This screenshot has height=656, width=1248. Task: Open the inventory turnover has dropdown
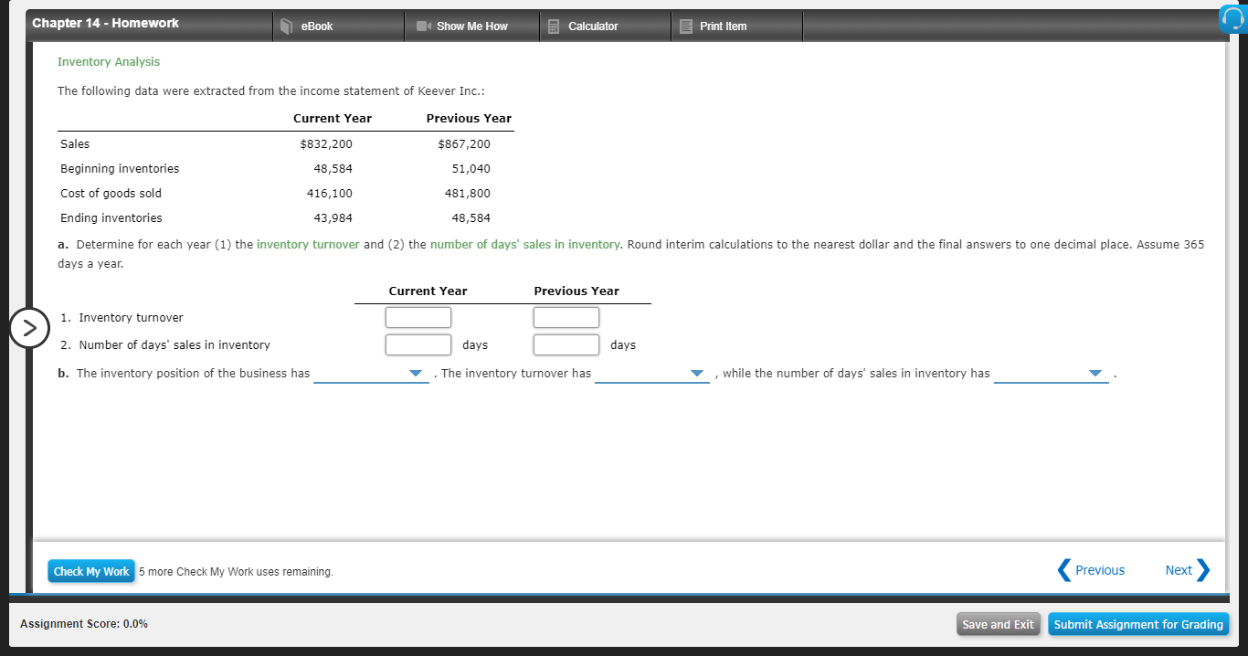coord(652,374)
